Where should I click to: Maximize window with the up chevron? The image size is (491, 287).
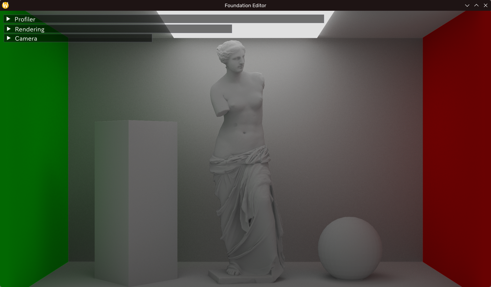tap(476, 5)
